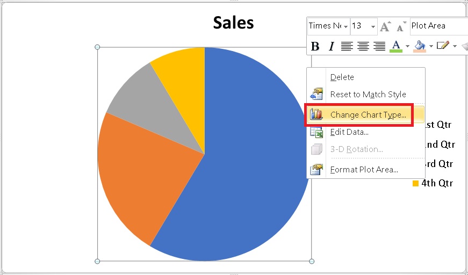Click Delete in the context menu
The width and height of the screenshot is (468, 275).
[x=342, y=77]
